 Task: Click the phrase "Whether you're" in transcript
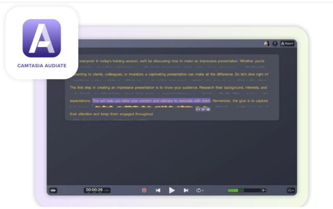pyautogui.click(x=252, y=61)
